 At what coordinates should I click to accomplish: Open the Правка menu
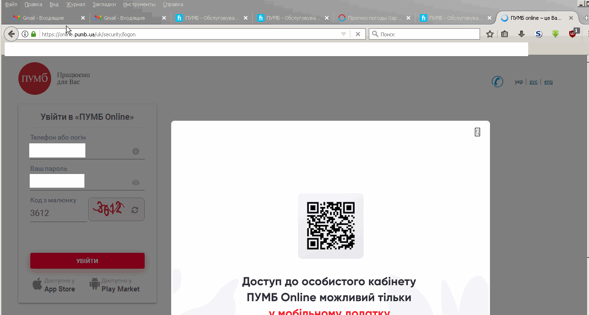(33, 4)
